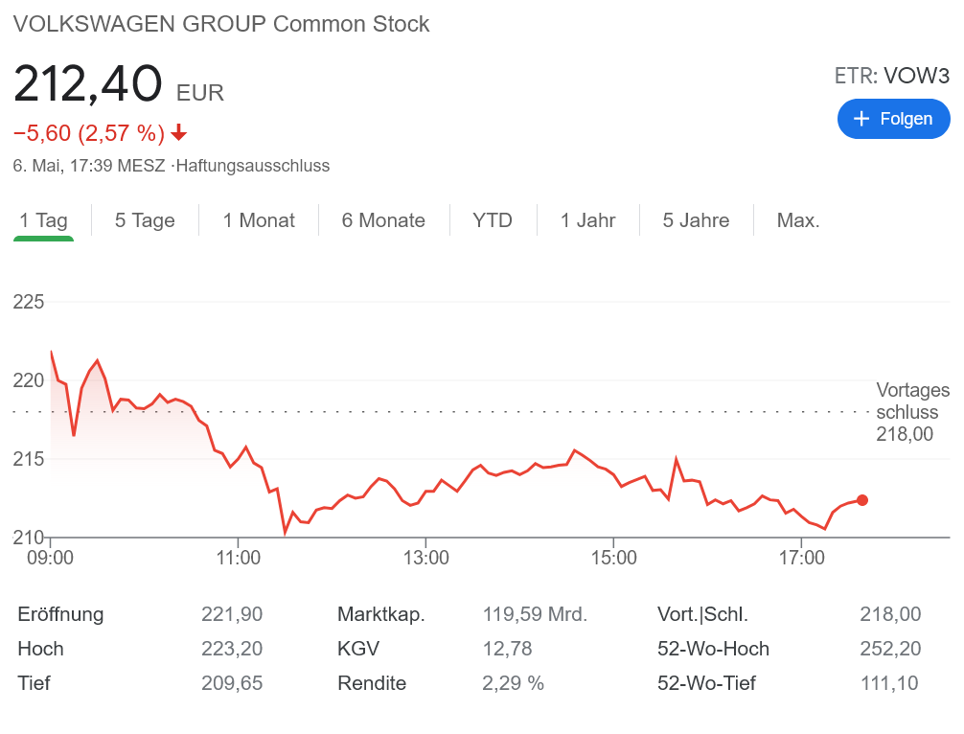Viewport: 964px width, 734px height.
Task: Open the 5 Jahre chart view
Action: 696,220
